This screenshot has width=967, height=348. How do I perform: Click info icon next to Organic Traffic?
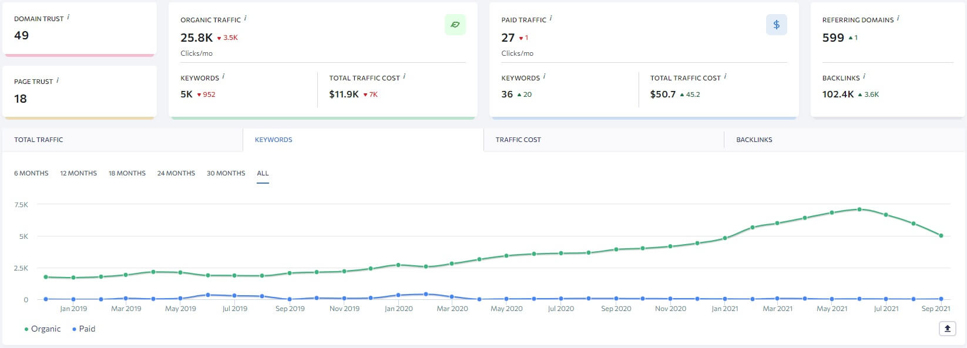click(245, 19)
